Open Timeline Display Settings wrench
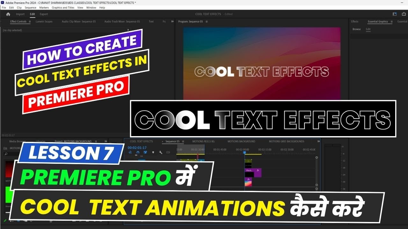This screenshot has height=229, width=408. (161, 152)
